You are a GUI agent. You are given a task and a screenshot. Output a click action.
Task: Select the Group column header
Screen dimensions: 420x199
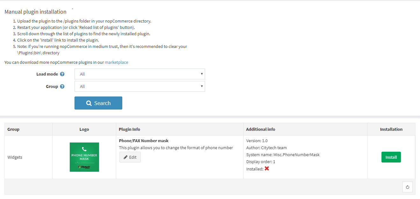click(x=13, y=129)
